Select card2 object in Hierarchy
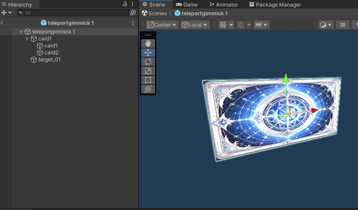This screenshot has height=210, width=358. pos(51,53)
